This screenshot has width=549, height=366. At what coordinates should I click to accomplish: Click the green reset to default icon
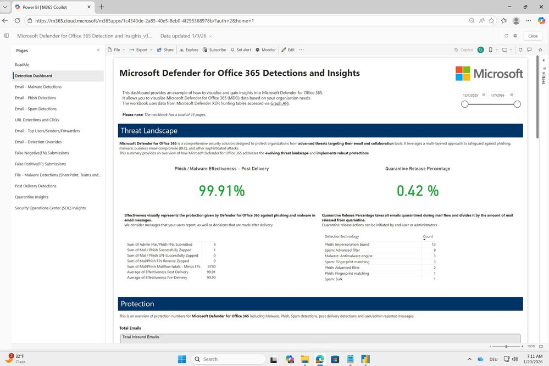click(481, 49)
